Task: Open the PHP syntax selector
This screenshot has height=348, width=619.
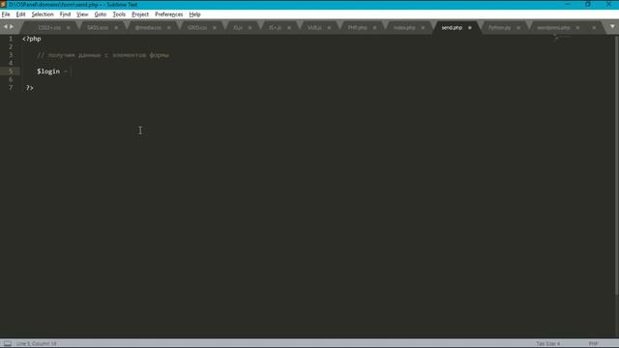Action: point(593,344)
